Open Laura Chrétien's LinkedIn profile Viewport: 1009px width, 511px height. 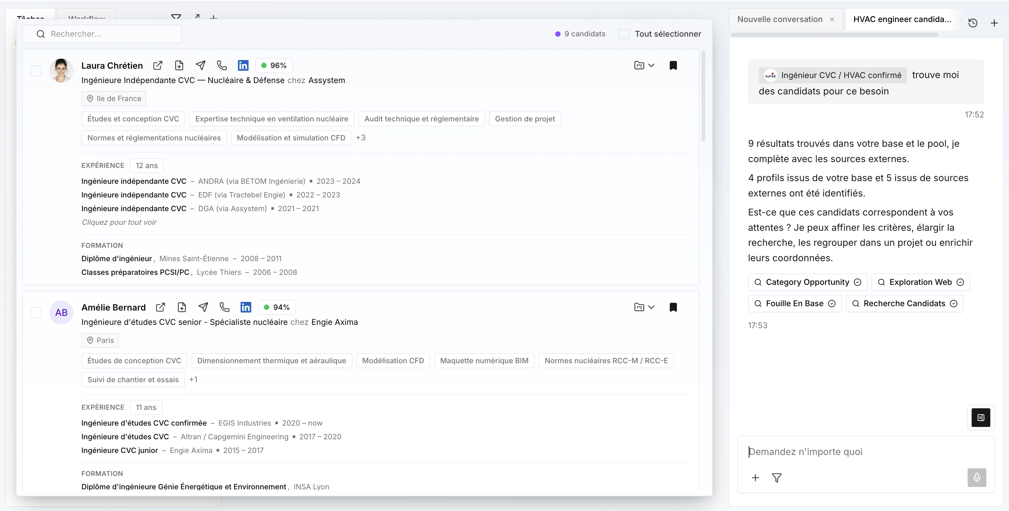click(243, 65)
